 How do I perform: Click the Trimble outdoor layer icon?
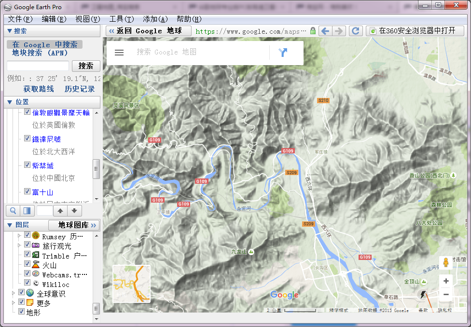point(36,255)
